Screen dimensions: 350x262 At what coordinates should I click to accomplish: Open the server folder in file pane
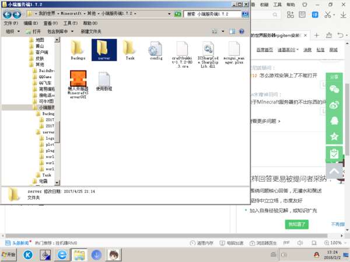coord(104,49)
